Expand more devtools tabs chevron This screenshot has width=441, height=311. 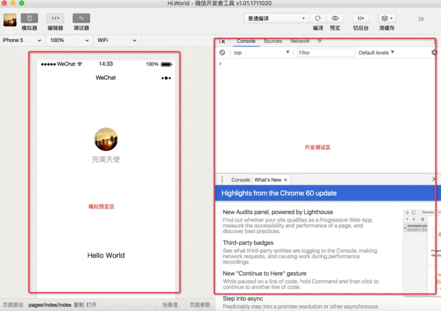tap(319, 41)
